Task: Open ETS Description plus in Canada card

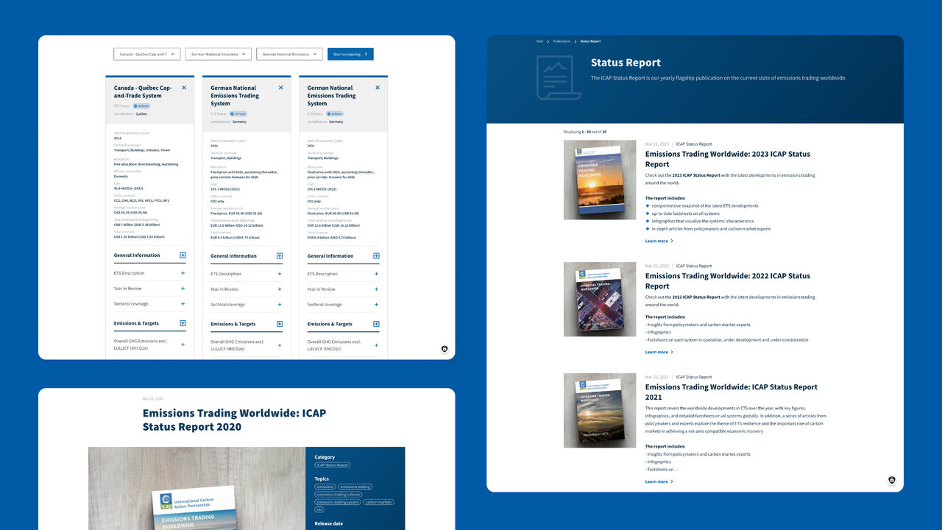Action: (x=183, y=273)
